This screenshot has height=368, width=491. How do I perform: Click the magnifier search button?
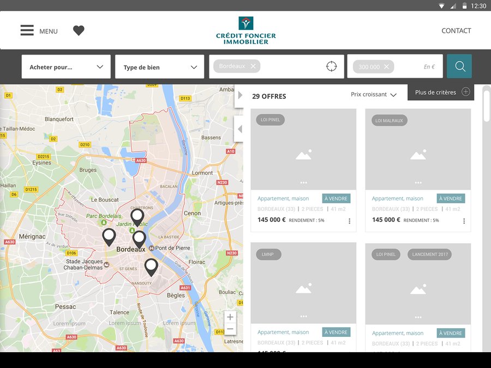pos(459,67)
